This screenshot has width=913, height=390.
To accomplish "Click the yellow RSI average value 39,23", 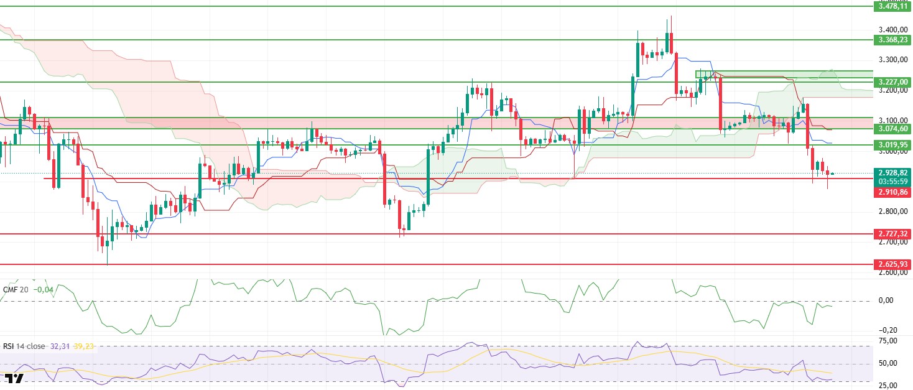I will [84, 346].
